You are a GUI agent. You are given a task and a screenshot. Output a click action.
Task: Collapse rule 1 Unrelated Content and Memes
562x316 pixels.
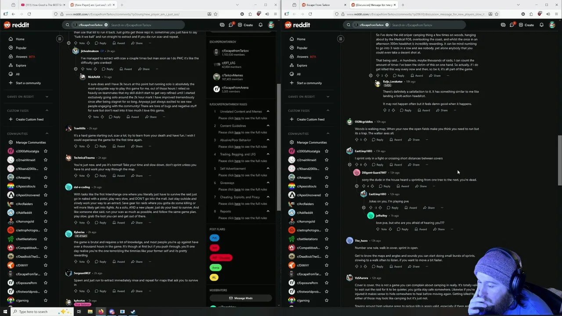click(x=268, y=111)
